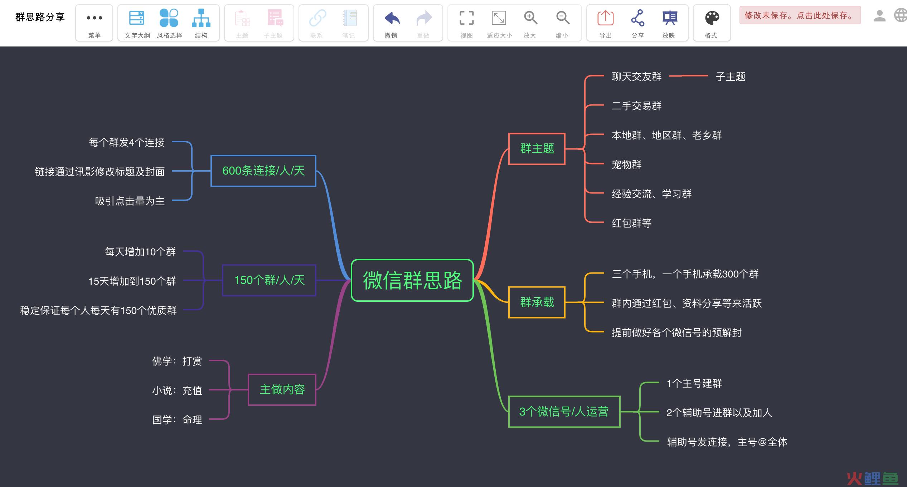The width and height of the screenshot is (907, 487).
Task: Select the central node 微信群思路
Action: [x=412, y=280]
